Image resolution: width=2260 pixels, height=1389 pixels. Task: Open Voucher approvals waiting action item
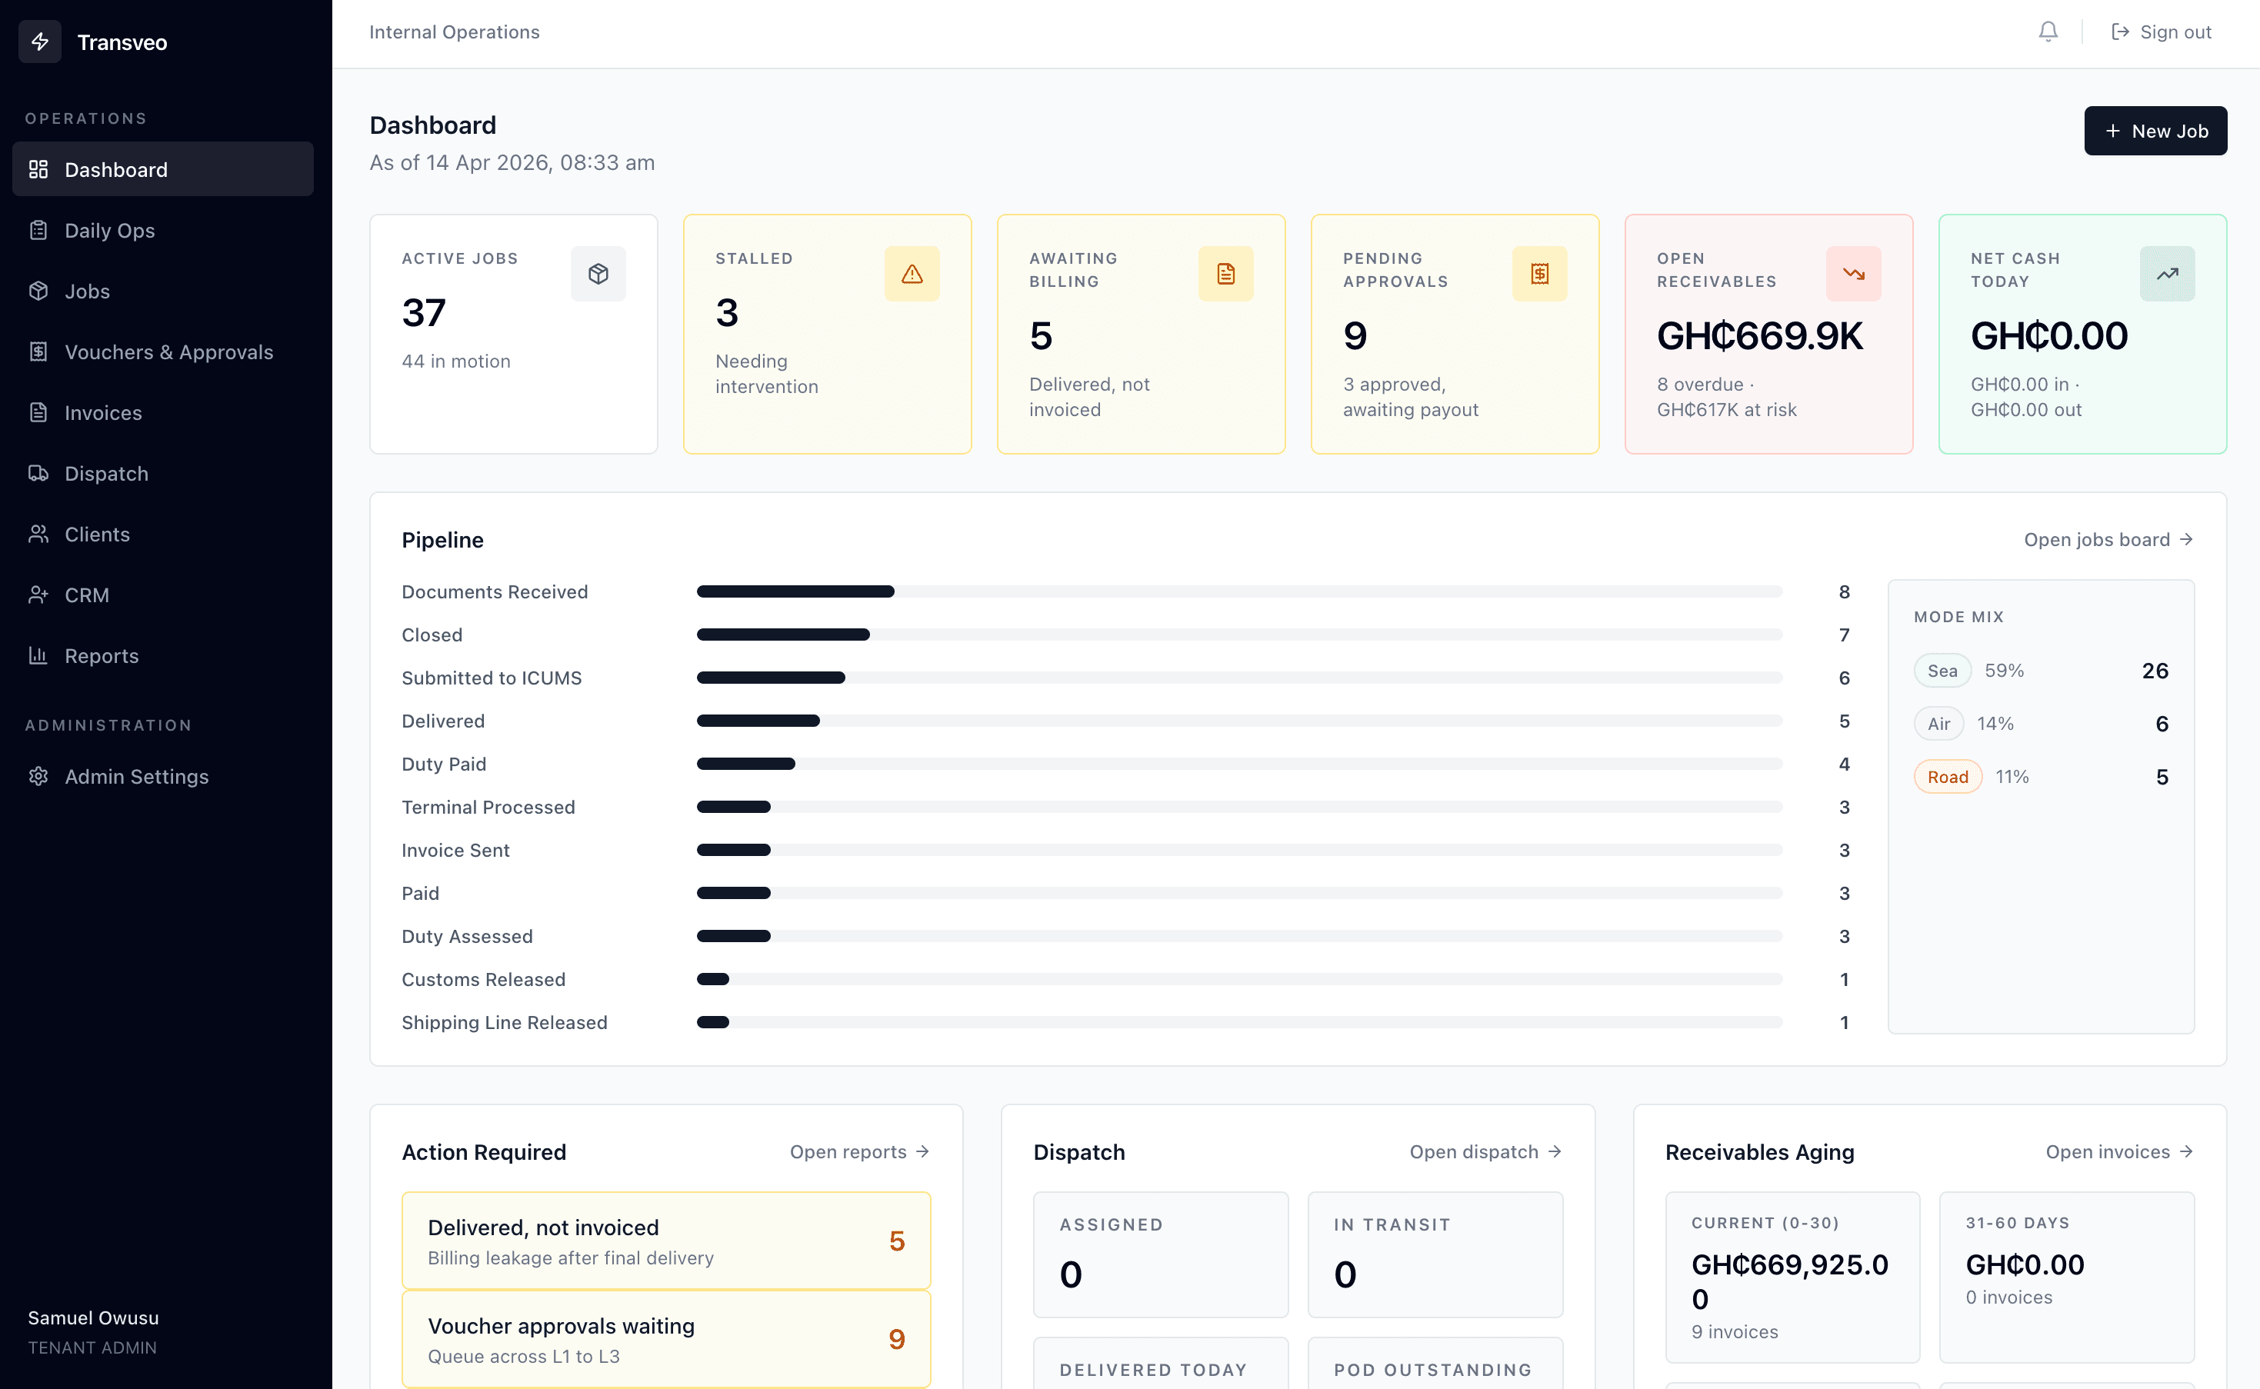(x=666, y=1338)
